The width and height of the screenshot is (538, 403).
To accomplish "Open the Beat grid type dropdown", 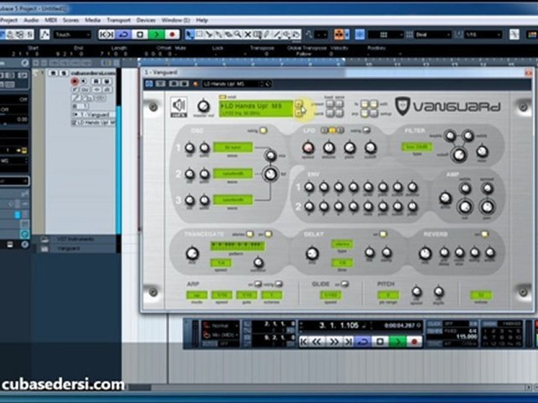I will click(432, 35).
